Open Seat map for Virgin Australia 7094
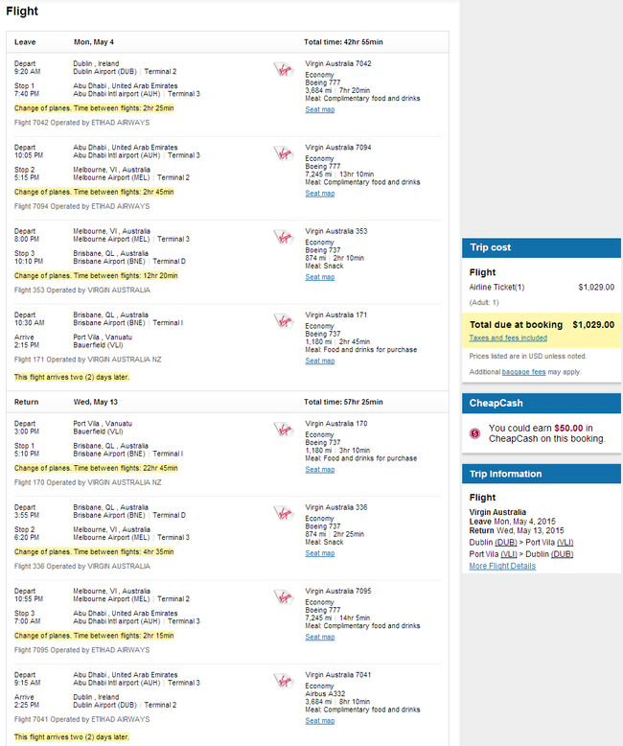 319,193
